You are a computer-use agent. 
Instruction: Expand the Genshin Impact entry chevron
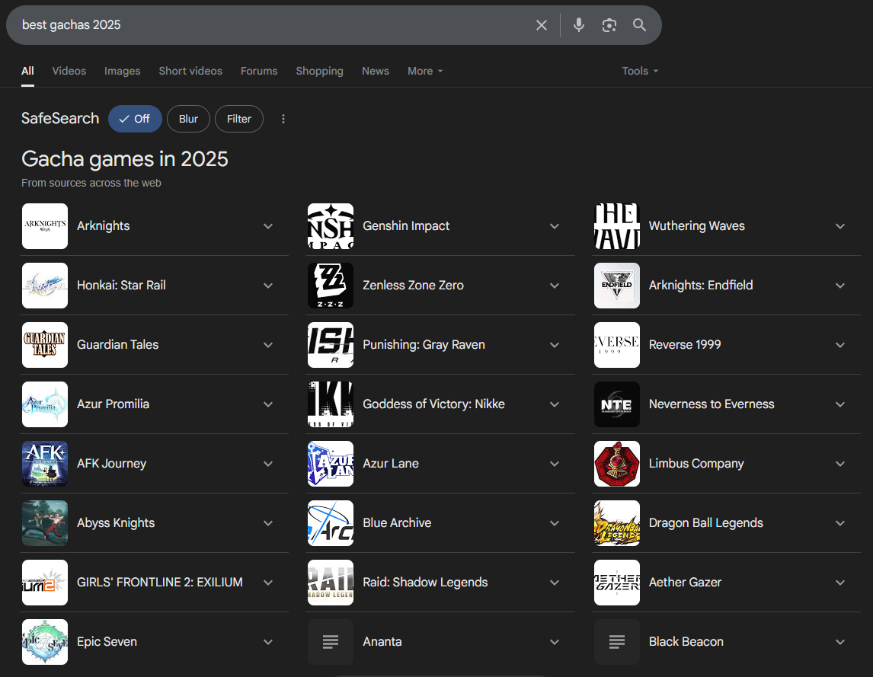[555, 226]
